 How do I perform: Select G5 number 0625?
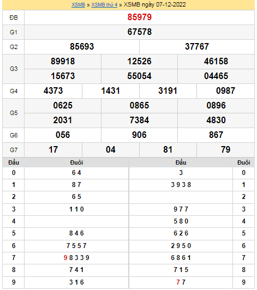click(63, 105)
